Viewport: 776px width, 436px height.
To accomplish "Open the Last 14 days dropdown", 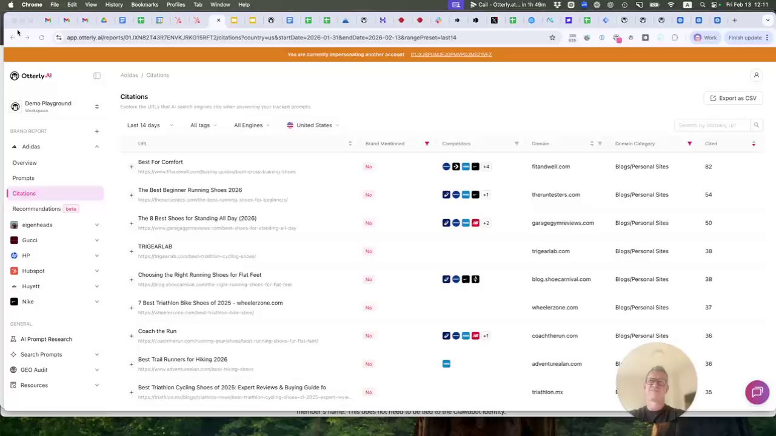I will 150,125.
